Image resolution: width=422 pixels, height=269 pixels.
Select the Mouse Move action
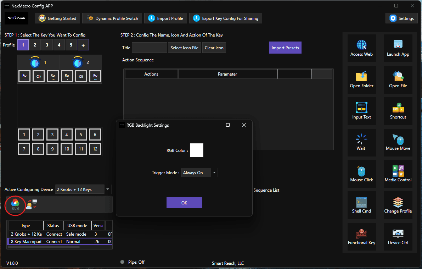tap(398, 143)
